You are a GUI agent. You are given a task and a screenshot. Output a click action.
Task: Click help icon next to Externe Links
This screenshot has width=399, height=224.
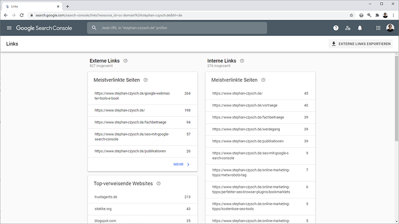coord(125,61)
